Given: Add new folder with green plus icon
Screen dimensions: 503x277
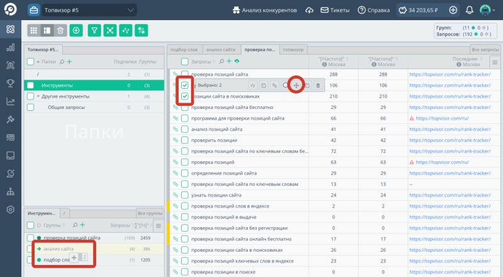Looking at the screenshot, I should (x=69, y=62).
